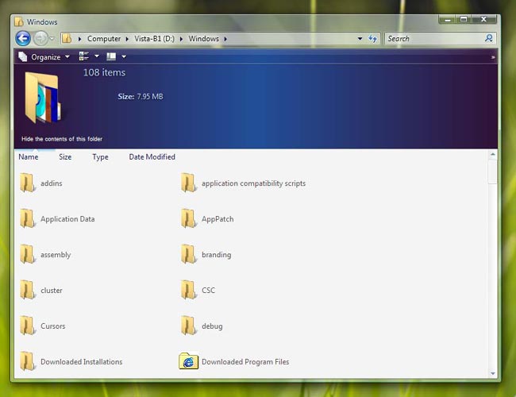Click Computer in the address breadcrumb
Screen dimensions: 516x397
point(104,38)
